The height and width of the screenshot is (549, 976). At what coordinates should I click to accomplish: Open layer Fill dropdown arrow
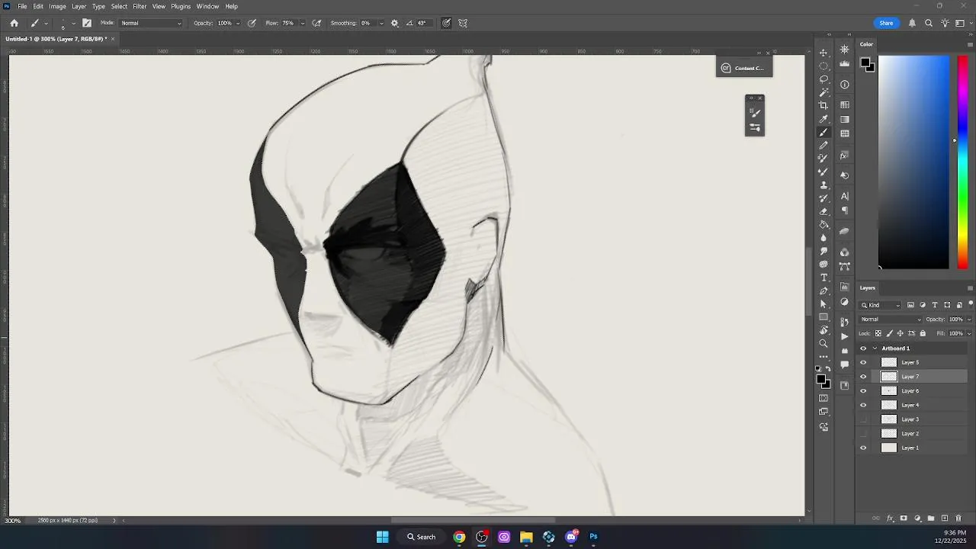969,333
